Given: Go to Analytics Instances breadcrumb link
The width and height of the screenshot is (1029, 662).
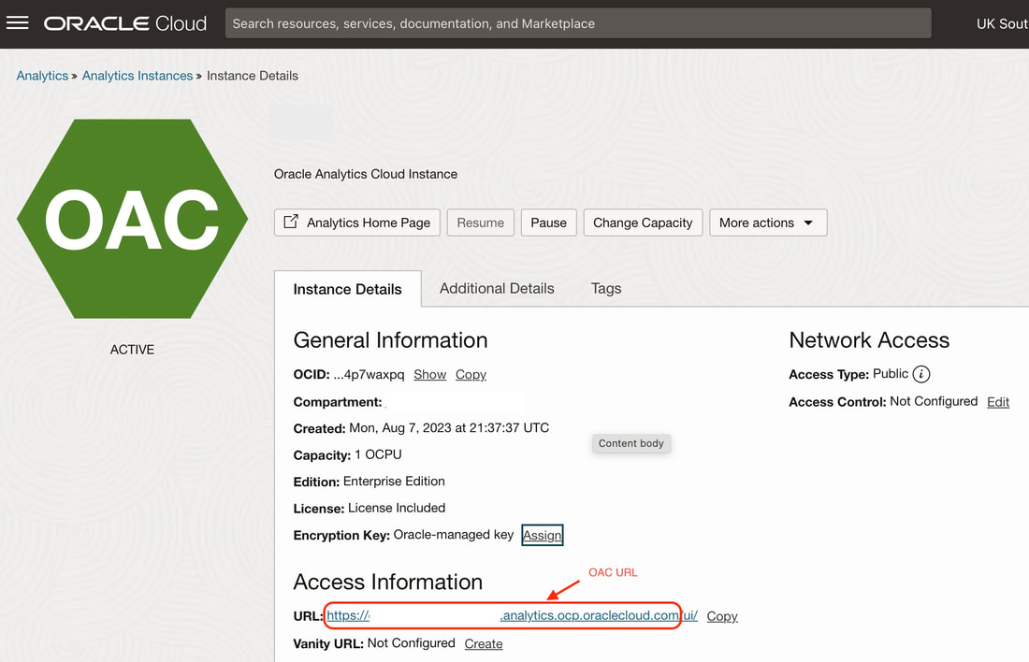Looking at the screenshot, I should click(x=138, y=76).
